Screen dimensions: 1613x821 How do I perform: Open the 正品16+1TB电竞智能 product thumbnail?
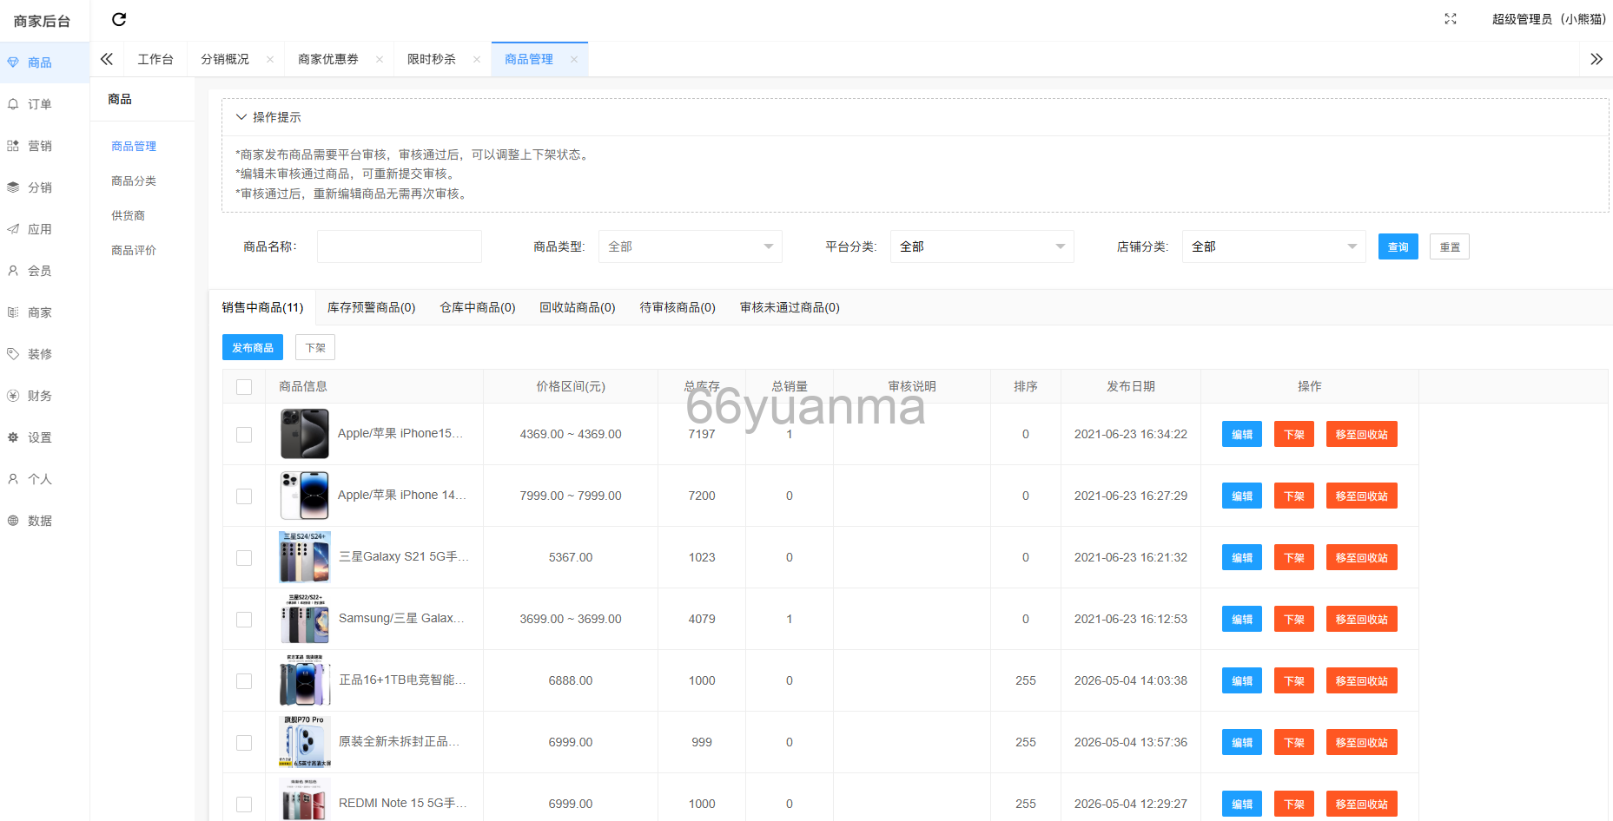[305, 680]
